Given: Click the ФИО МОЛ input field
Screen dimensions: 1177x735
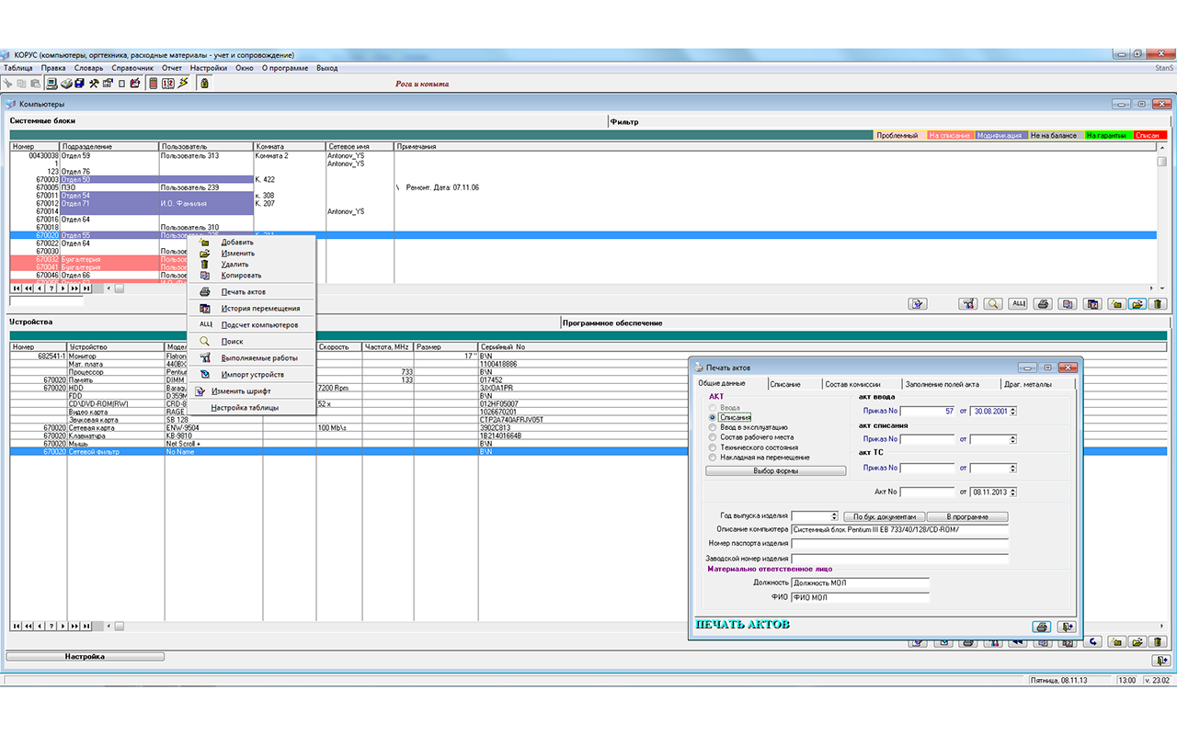Looking at the screenshot, I should click(x=861, y=597).
